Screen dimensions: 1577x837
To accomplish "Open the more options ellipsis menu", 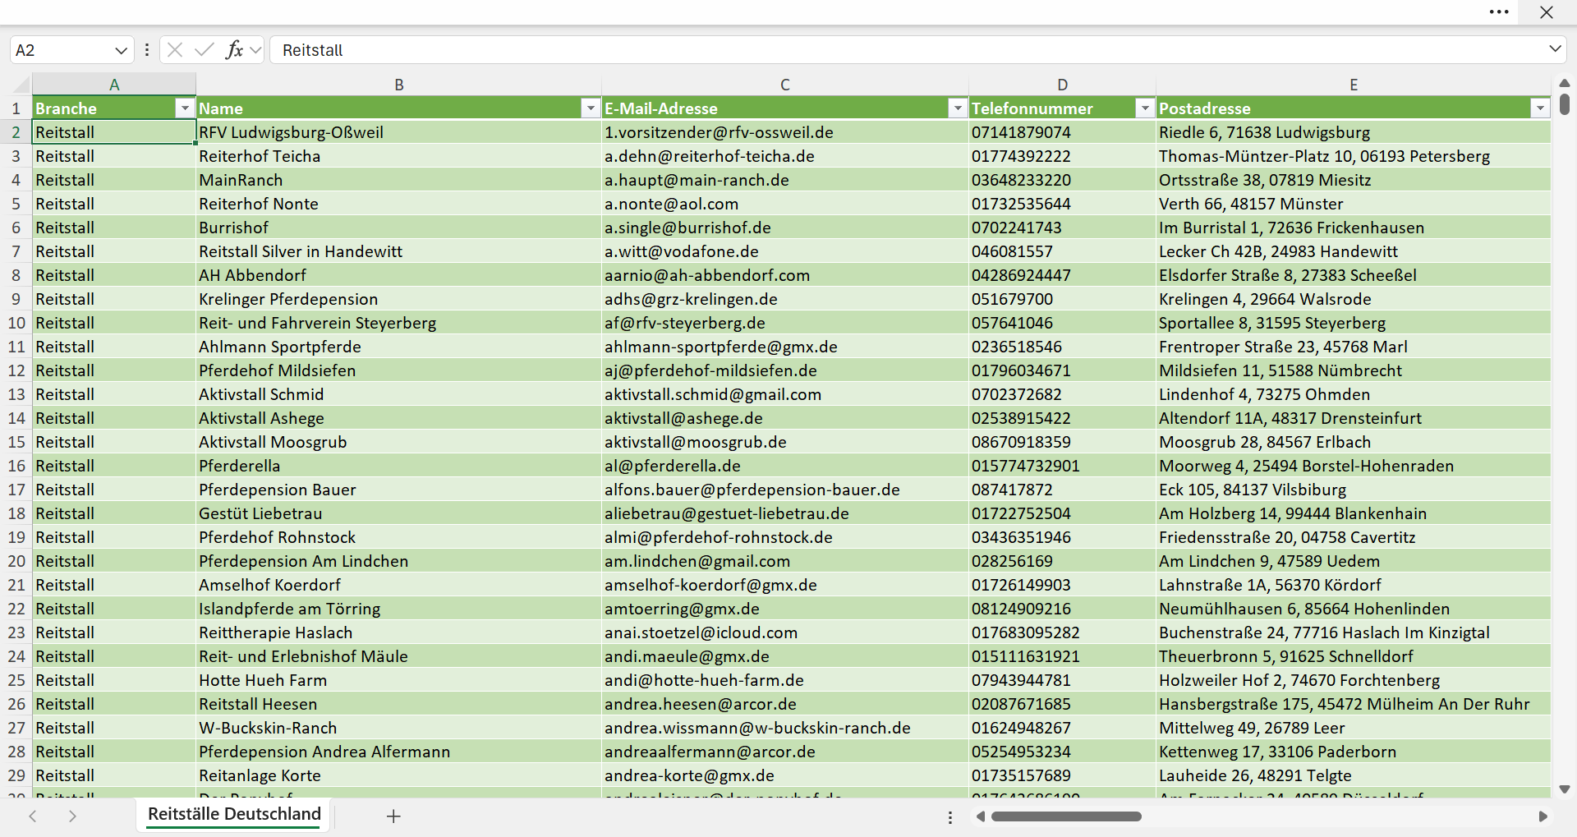I will (1499, 12).
